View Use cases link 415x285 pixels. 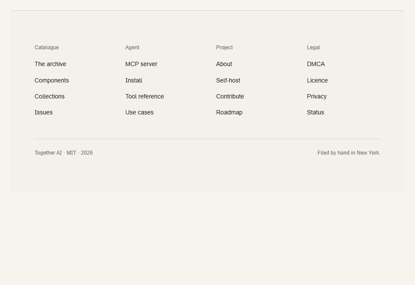tap(140, 112)
